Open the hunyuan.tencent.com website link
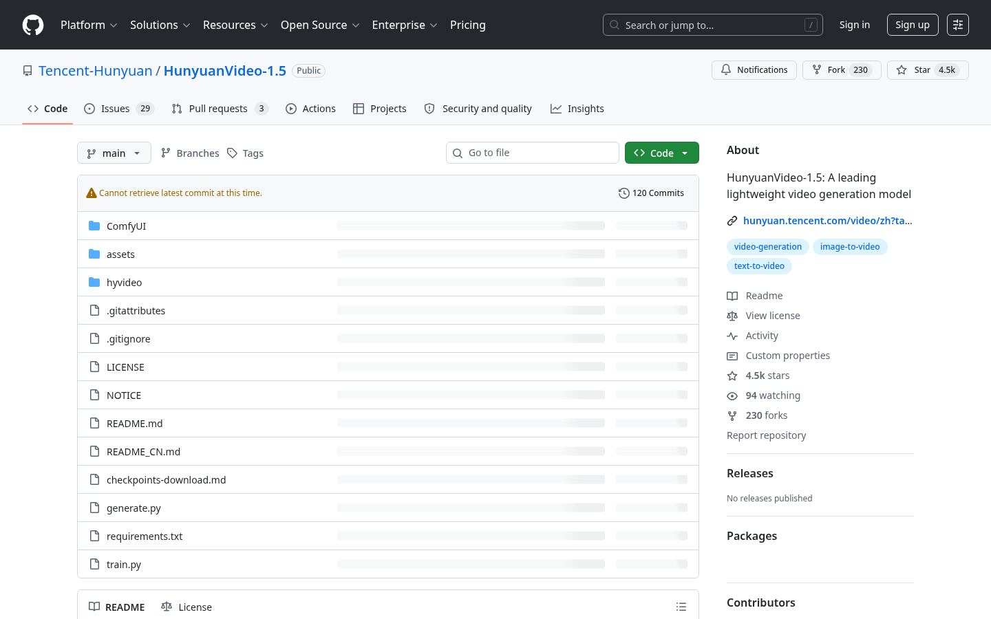The width and height of the screenshot is (991, 619). click(827, 221)
